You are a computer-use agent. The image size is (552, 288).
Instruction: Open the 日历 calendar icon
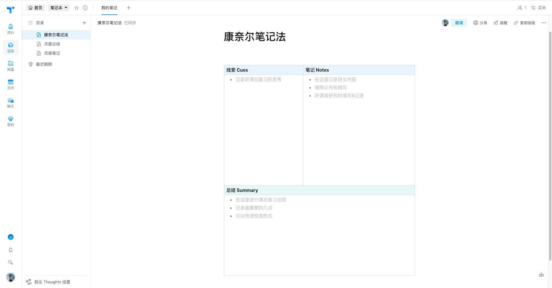tap(11, 84)
